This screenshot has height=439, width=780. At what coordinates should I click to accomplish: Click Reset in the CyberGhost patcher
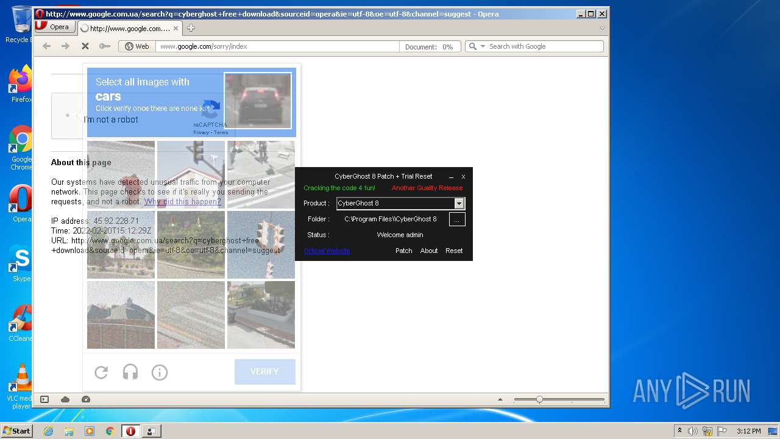(454, 251)
